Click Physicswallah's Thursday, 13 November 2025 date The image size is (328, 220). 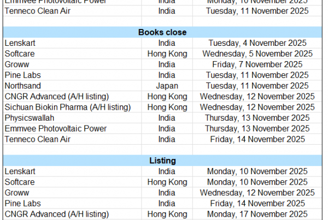(x=257, y=118)
